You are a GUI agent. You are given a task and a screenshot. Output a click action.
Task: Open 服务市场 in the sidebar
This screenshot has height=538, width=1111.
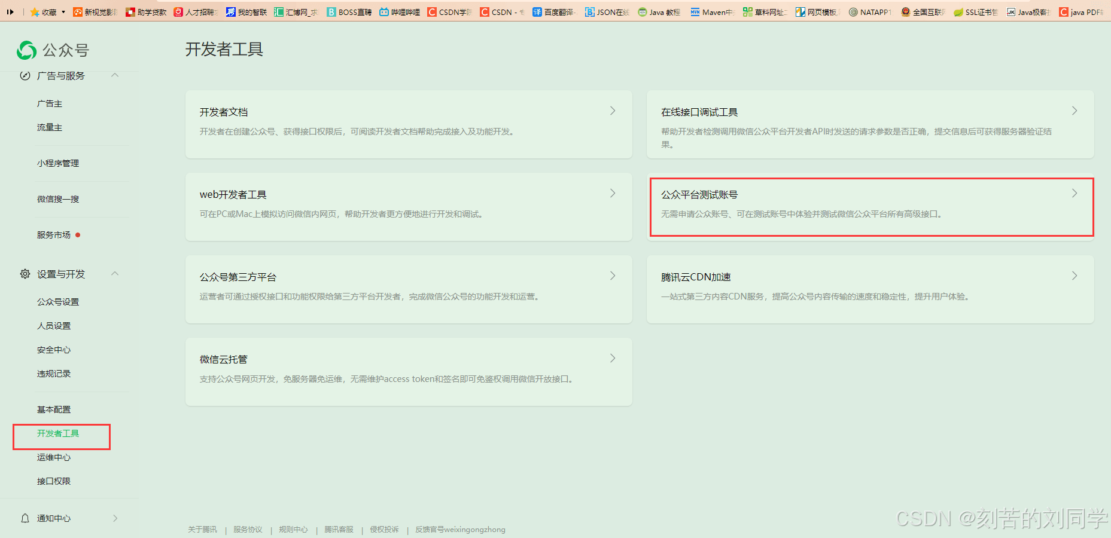(54, 235)
